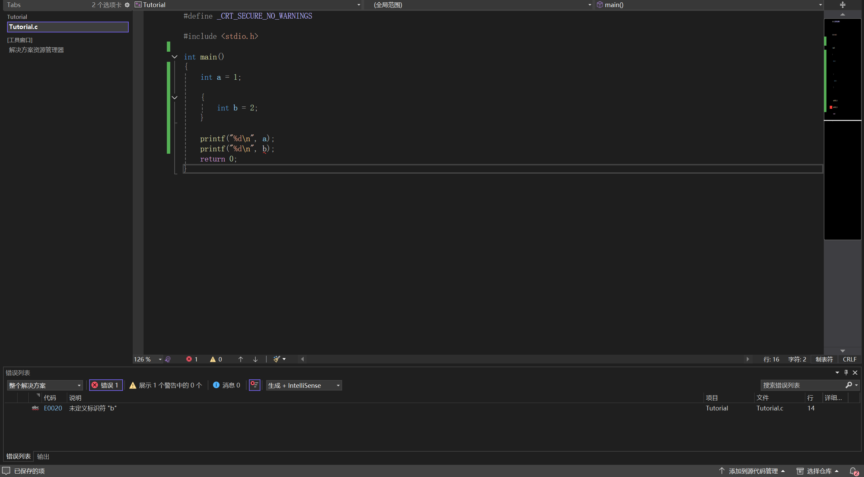Open the Tabs settings gear icon
The width and height of the screenshot is (864, 477).
(127, 5)
